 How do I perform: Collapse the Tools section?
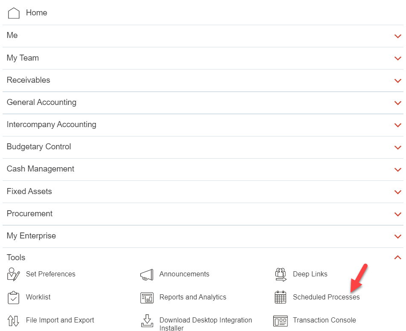[397, 258]
